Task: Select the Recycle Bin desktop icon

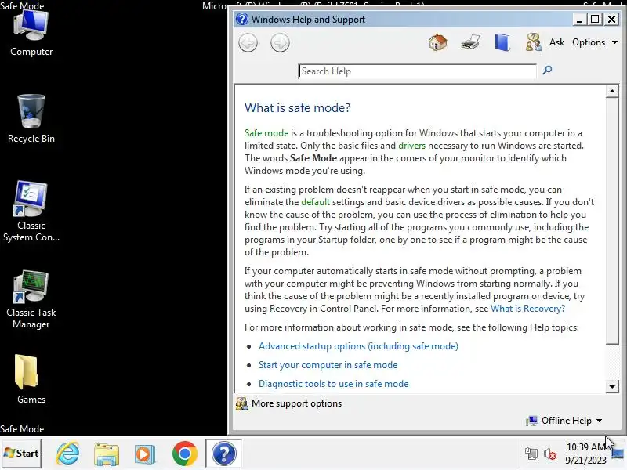Action: click(x=31, y=119)
